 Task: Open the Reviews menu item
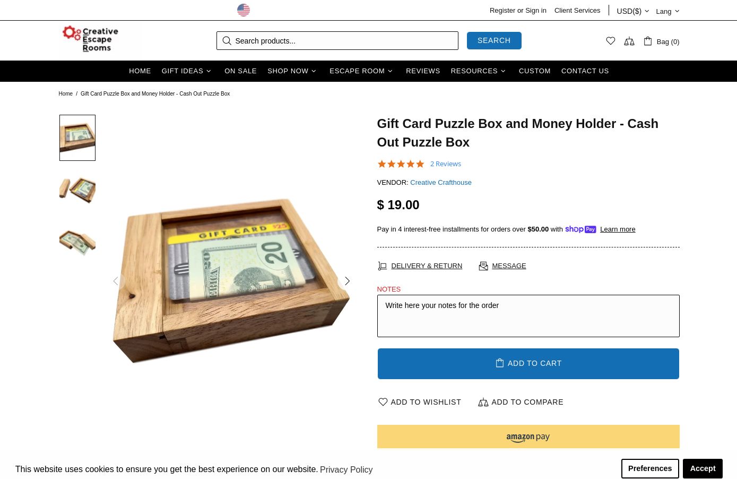[423, 71]
